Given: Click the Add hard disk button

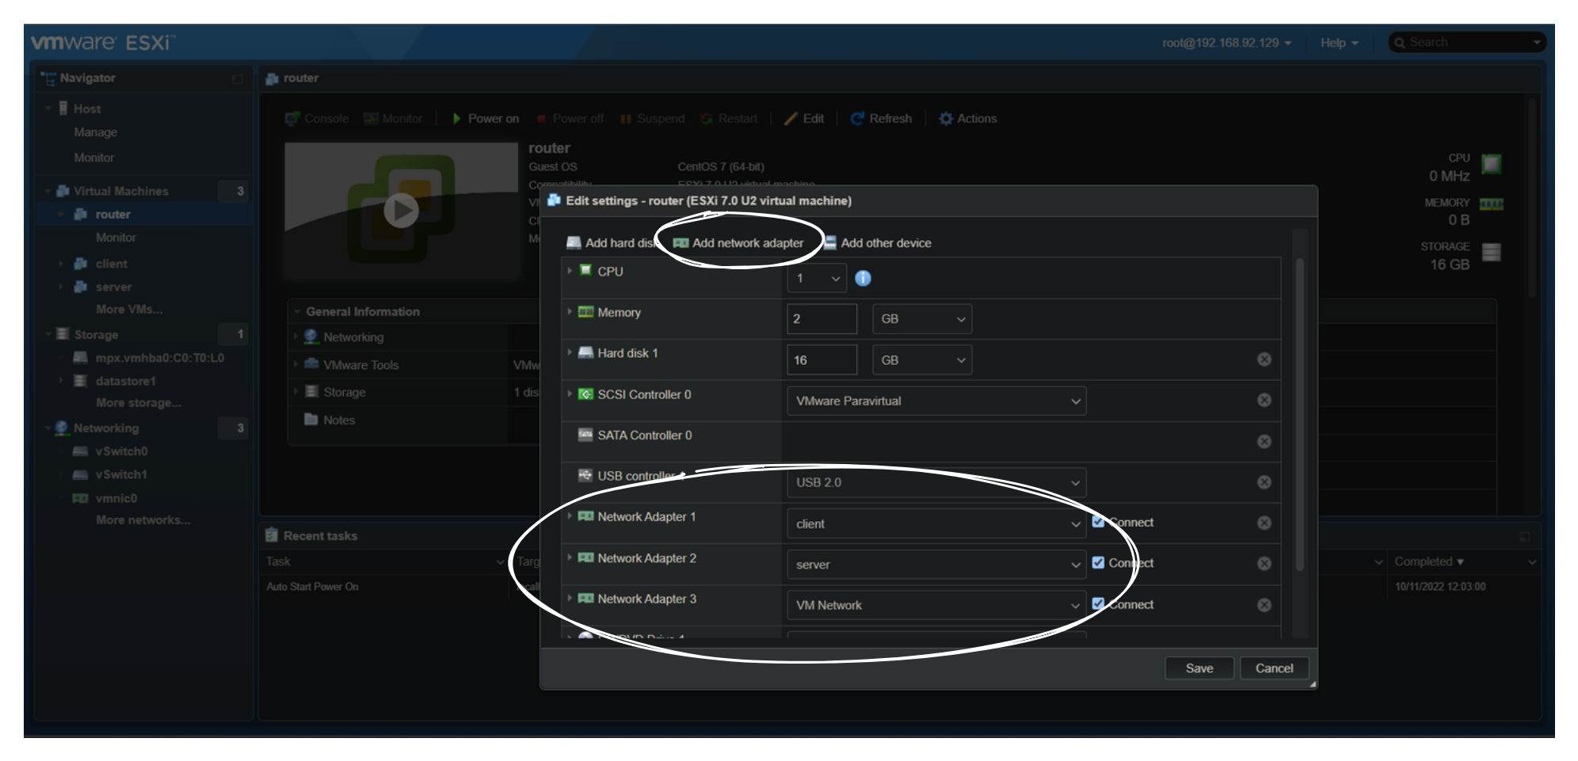Looking at the screenshot, I should 612,243.
